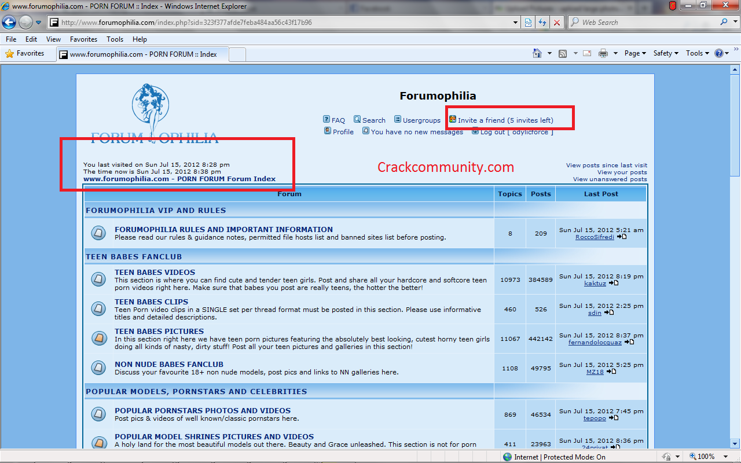Open fernandolocquaz user link in Last Post column
Image resolution: width=741 pixels, height=463 pixels.
pos(595,342)
